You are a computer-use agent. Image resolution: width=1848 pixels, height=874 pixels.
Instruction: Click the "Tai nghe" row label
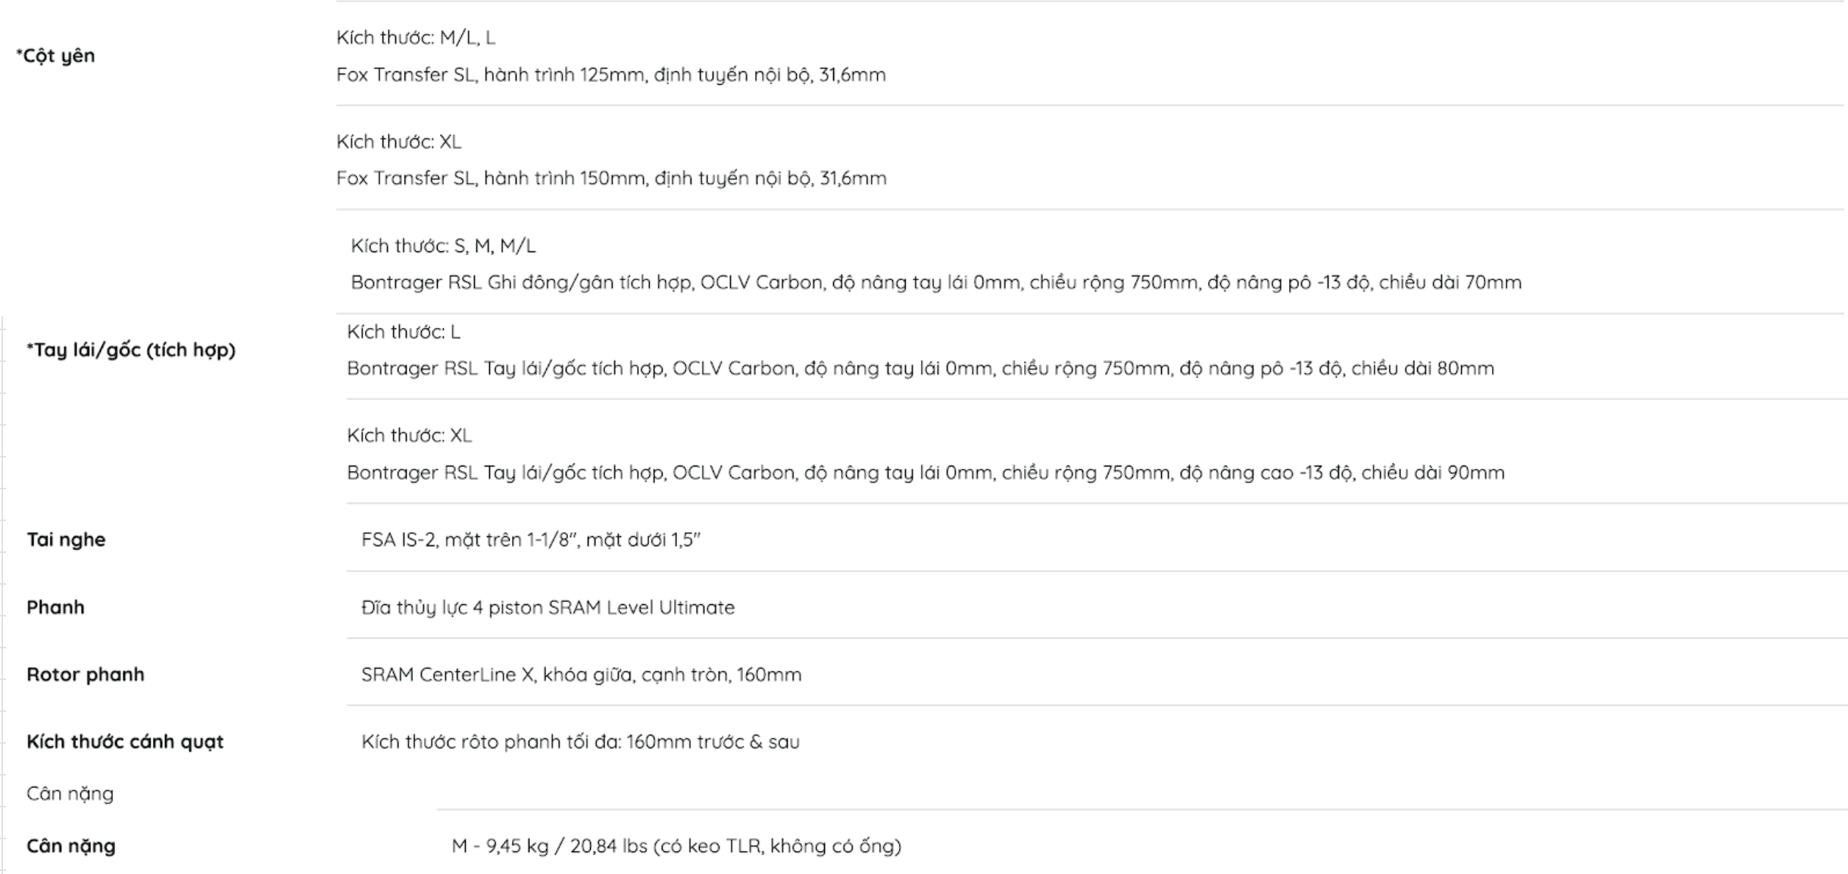[66, 539]
